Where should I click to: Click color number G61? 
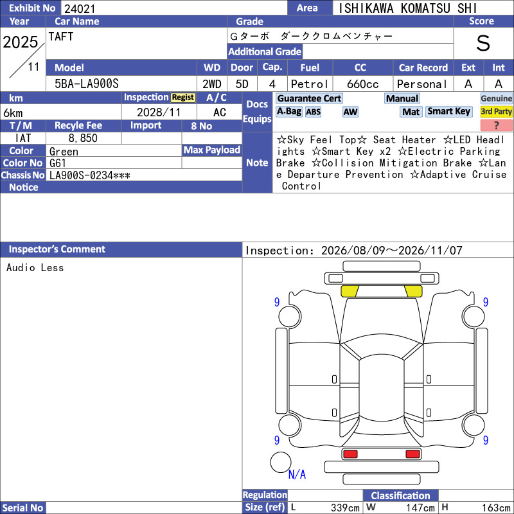pyautogui.click(x=57, y=163)
